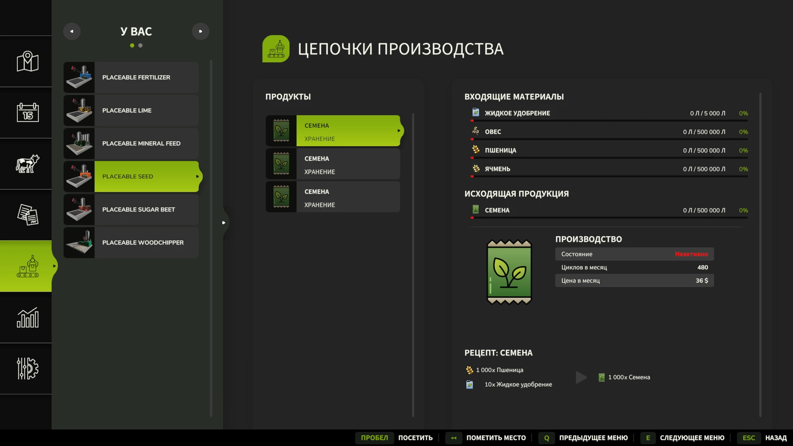Select PLACEABLE FERTILIZER in the list

pos(131,78)
